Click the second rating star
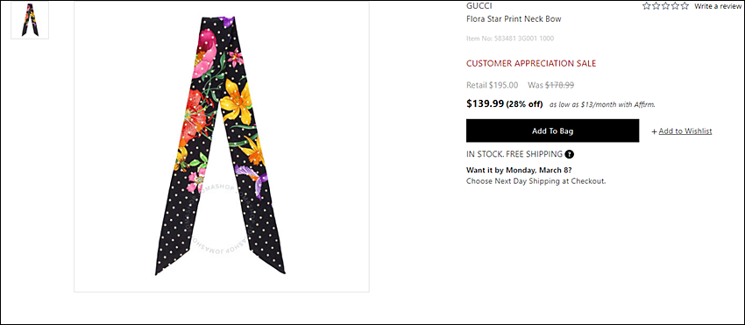 click(x=656, y=6)
